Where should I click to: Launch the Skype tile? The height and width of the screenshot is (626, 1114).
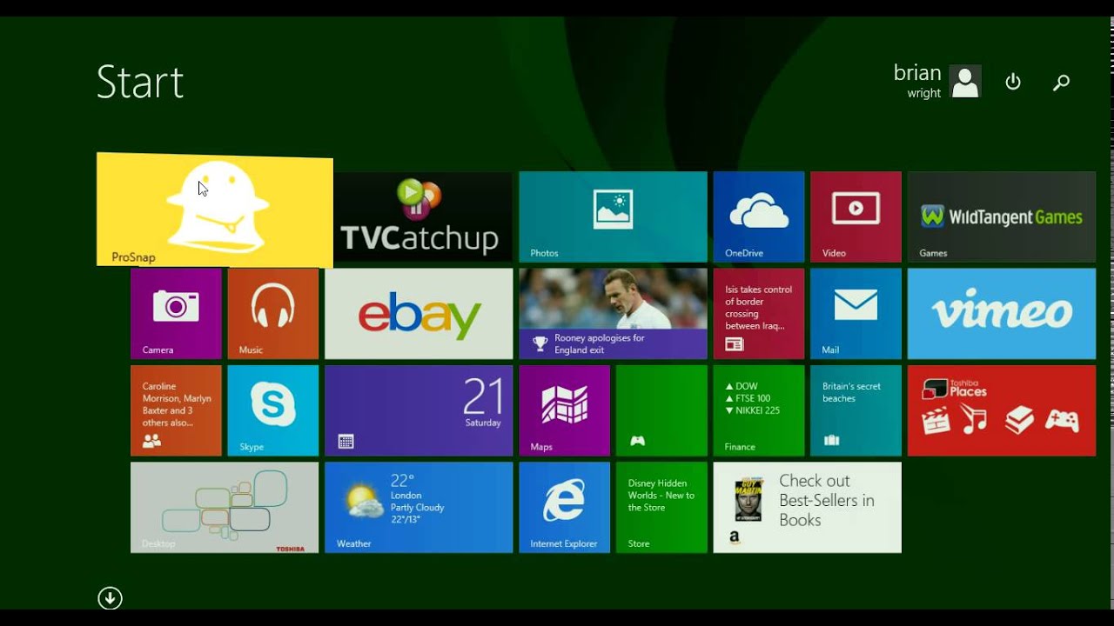pyautogui.click(x=273, y=410)
